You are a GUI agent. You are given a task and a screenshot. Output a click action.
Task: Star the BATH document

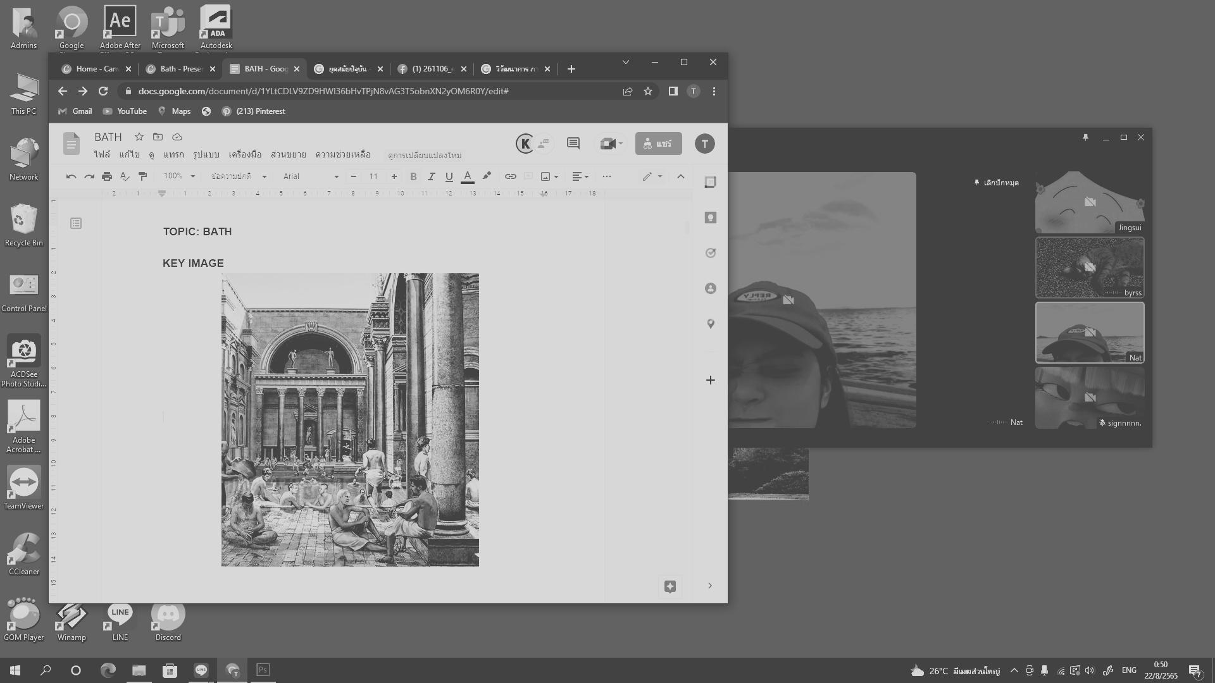point(139,137)
